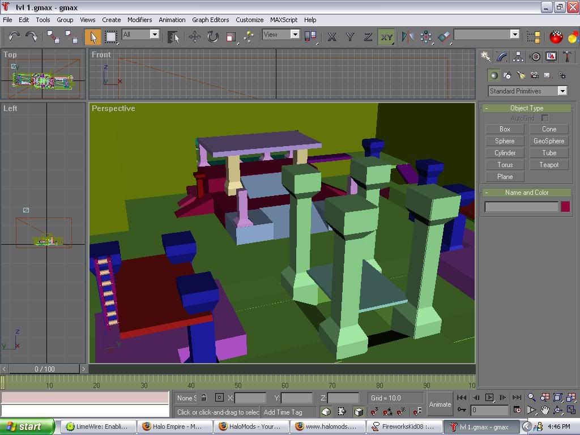The width and height of the screenshot is (580, 435).
Task: Select the Shapes category icon
Action: click(x=507, y=75)
